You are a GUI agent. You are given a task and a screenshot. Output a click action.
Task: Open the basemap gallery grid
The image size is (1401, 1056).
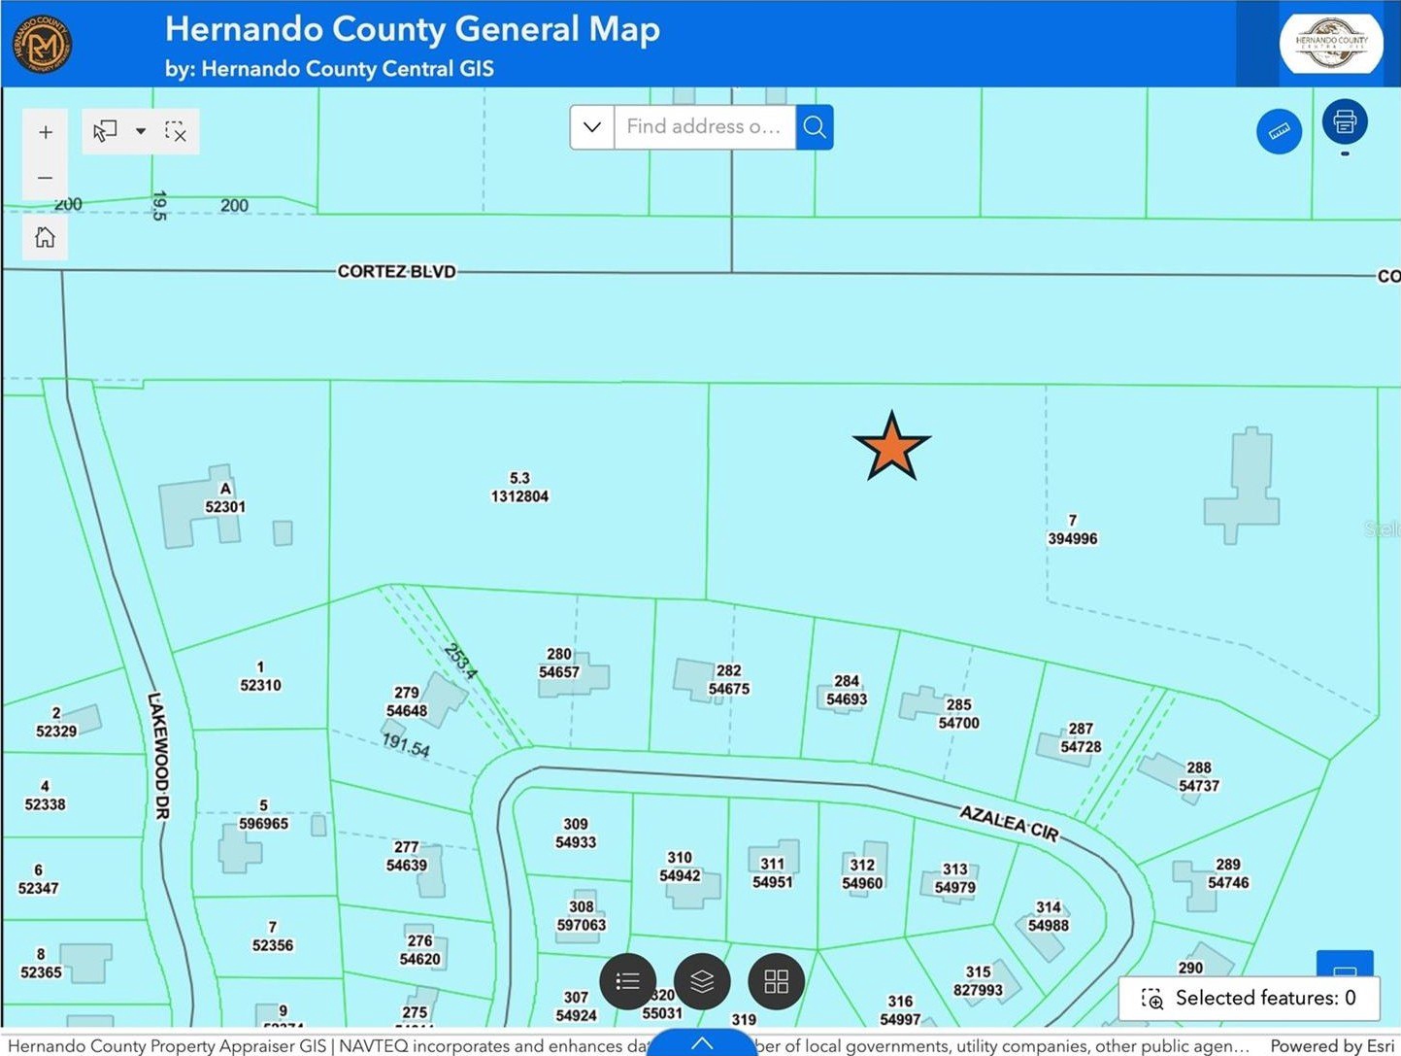click(776, 981)
